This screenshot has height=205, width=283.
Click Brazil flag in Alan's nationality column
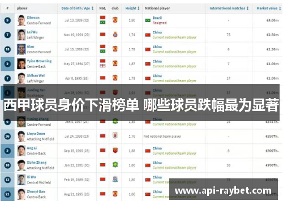click(x=102, y=51)
